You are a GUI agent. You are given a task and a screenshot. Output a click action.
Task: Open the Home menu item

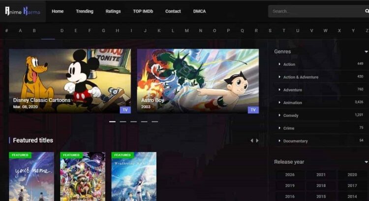point(58,11)
